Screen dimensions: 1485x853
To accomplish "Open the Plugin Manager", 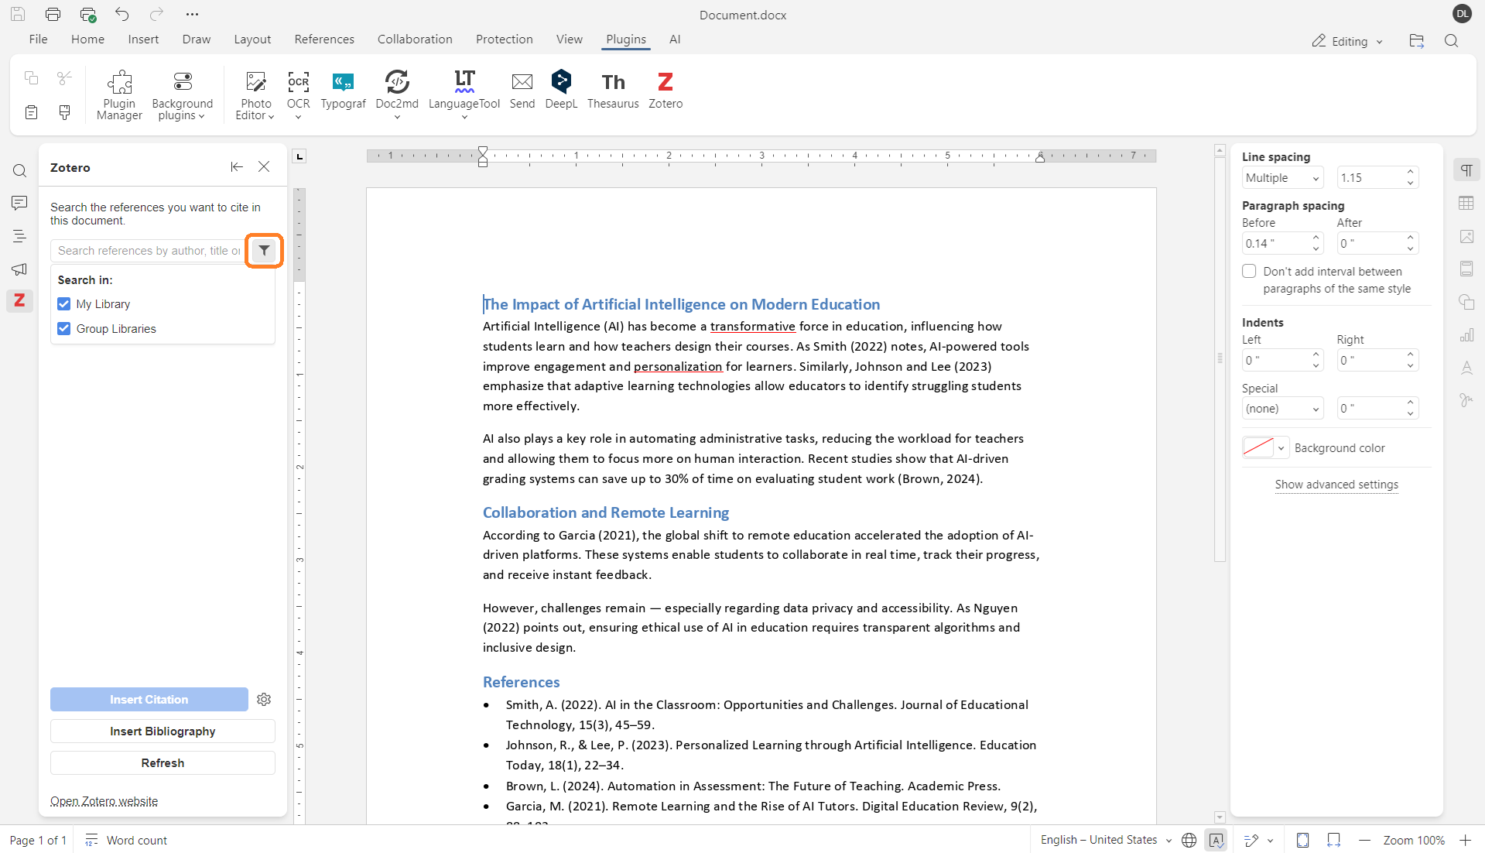I will (x=118, y=93).
